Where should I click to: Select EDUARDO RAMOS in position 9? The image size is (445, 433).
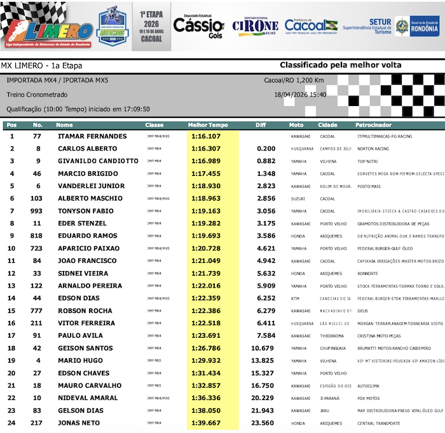[x=87, y=236]
